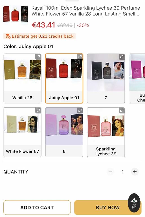Viewport: 145px width, 217px height.
Task: Tap the sheet drag handle at top
Action: click(x=72, y=1)
